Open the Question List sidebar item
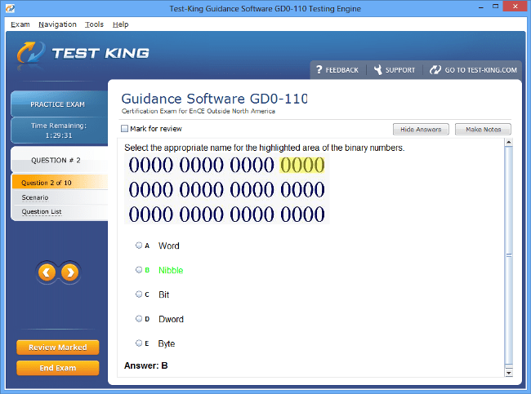531x394 pixels. coord(42,212)
